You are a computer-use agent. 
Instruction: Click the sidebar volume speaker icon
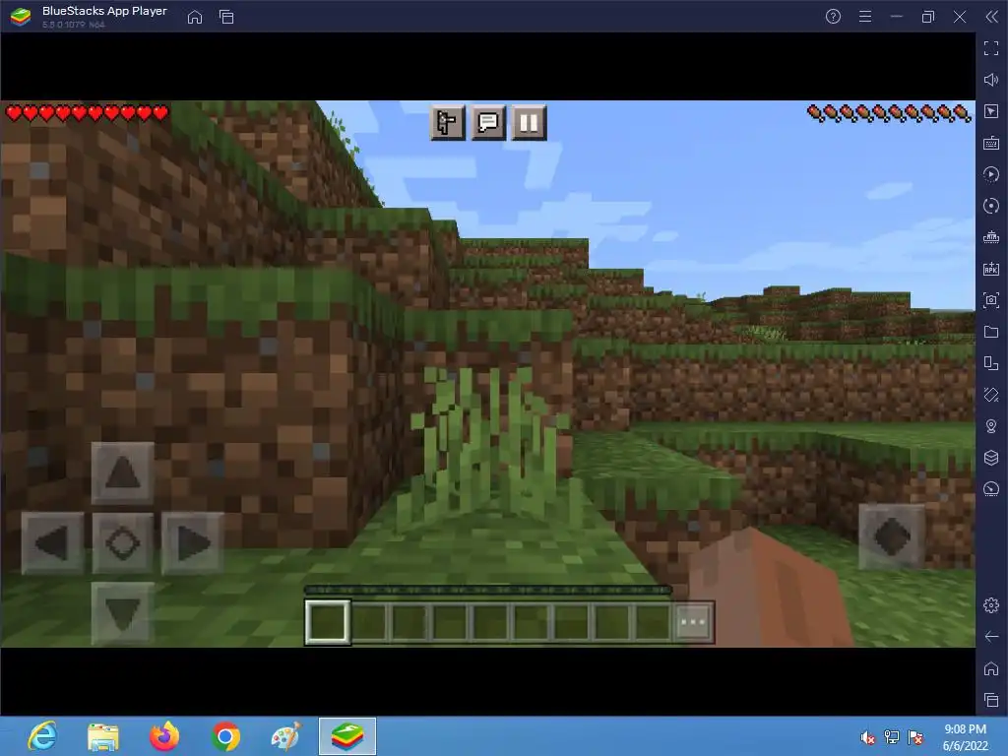click(991, 80)
